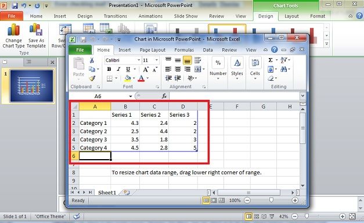Click the Insert Worksheet icon beside Sheet1

127,193
